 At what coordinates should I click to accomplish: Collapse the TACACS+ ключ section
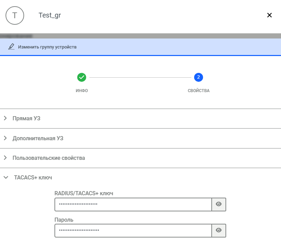coord(141,177)
